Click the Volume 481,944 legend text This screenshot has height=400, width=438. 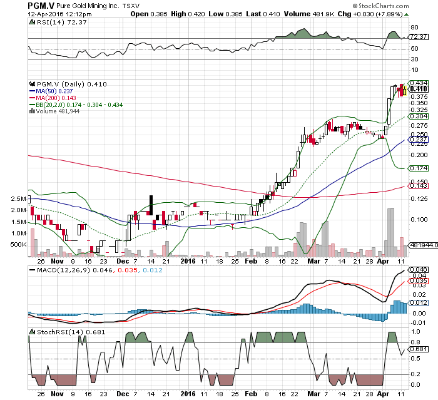click(x=58, y=111)
